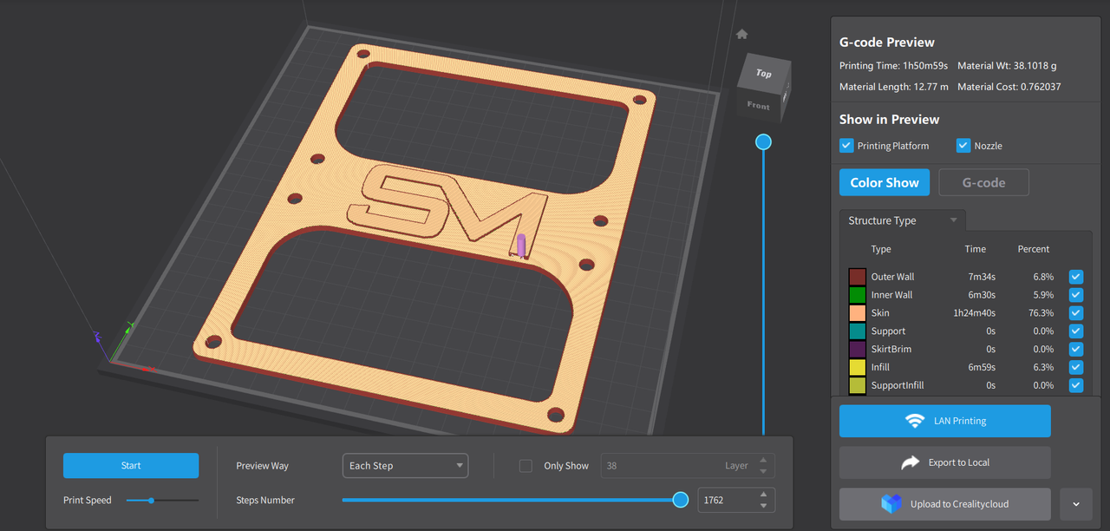
Task: Open the Each Step preview way dropdown
Action: coord(405,466)
